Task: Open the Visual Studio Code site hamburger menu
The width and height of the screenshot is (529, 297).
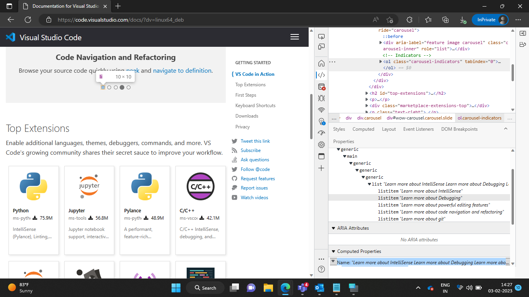Action: click(295, 37)
